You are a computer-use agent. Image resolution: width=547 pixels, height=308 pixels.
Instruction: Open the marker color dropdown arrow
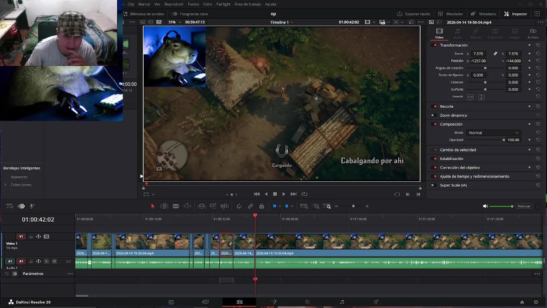pos(292,206)
